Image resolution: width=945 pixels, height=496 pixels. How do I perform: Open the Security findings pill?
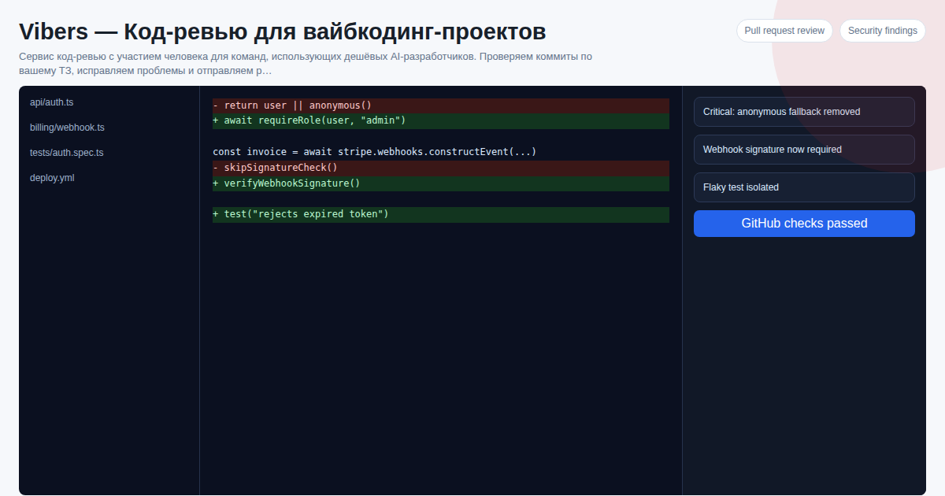882,31
